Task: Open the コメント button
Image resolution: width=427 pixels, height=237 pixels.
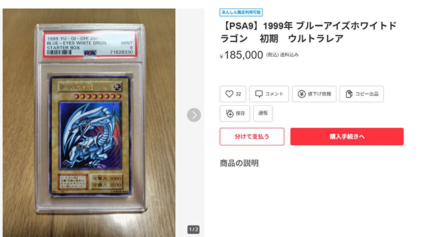Action: click(269, 94)
